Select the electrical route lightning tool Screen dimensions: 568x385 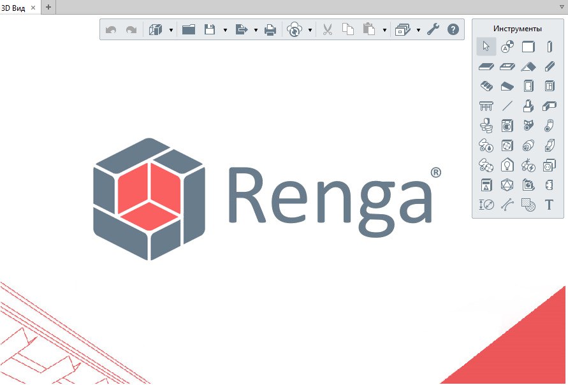[528, 165]
